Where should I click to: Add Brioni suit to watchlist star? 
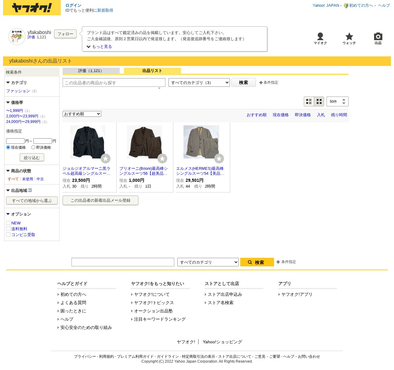[162, 158]
